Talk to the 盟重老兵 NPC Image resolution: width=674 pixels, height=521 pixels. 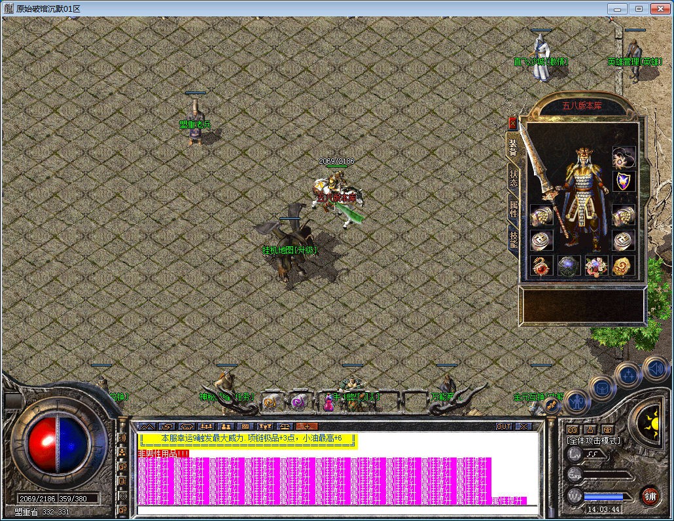click(196, 122)
